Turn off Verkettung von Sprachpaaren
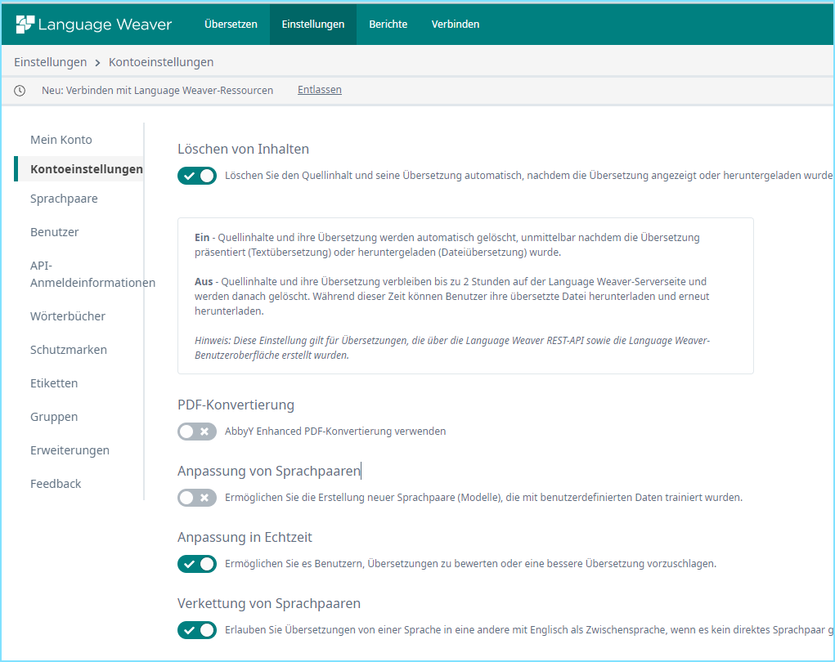835x662 pixels. click(x=196, y=629)
